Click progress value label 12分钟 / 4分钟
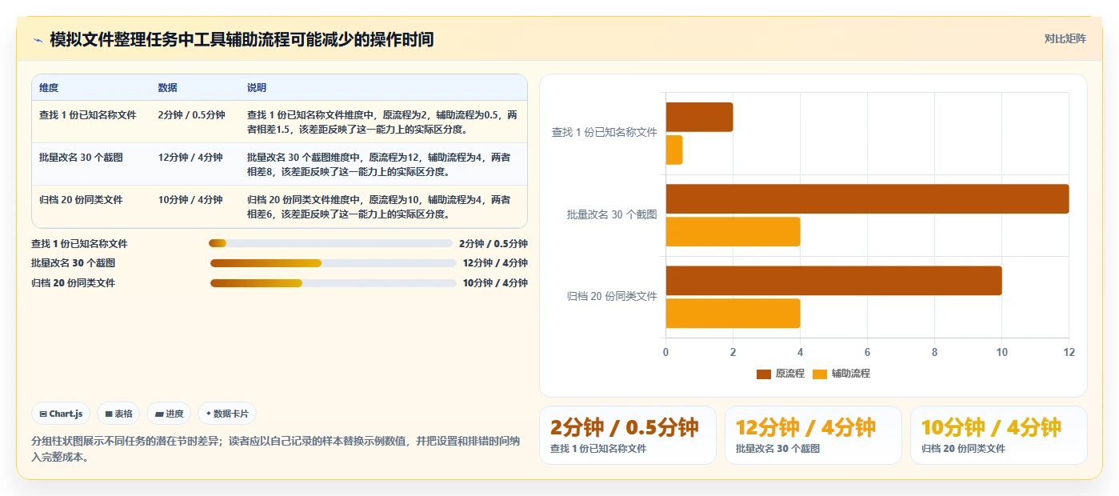Image resolution: width=1119 pixels, height=496 pixels. click(x=495, y=263)
